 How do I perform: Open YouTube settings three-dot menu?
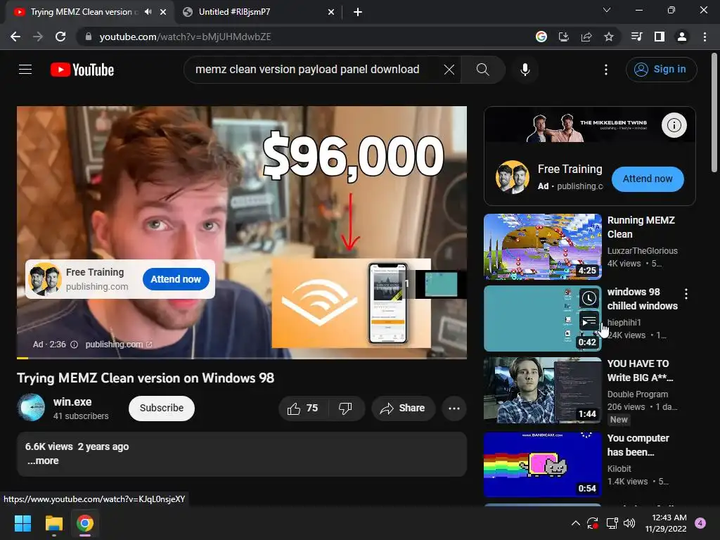[x=606, y=70]
